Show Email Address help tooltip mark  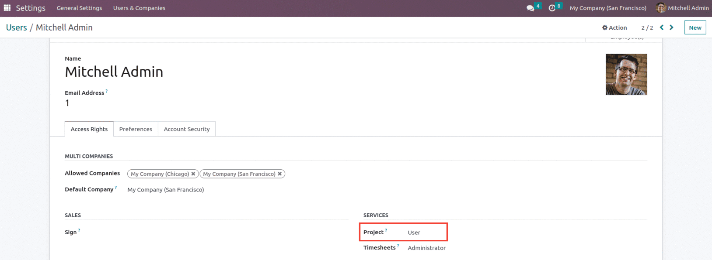(107, 91)
